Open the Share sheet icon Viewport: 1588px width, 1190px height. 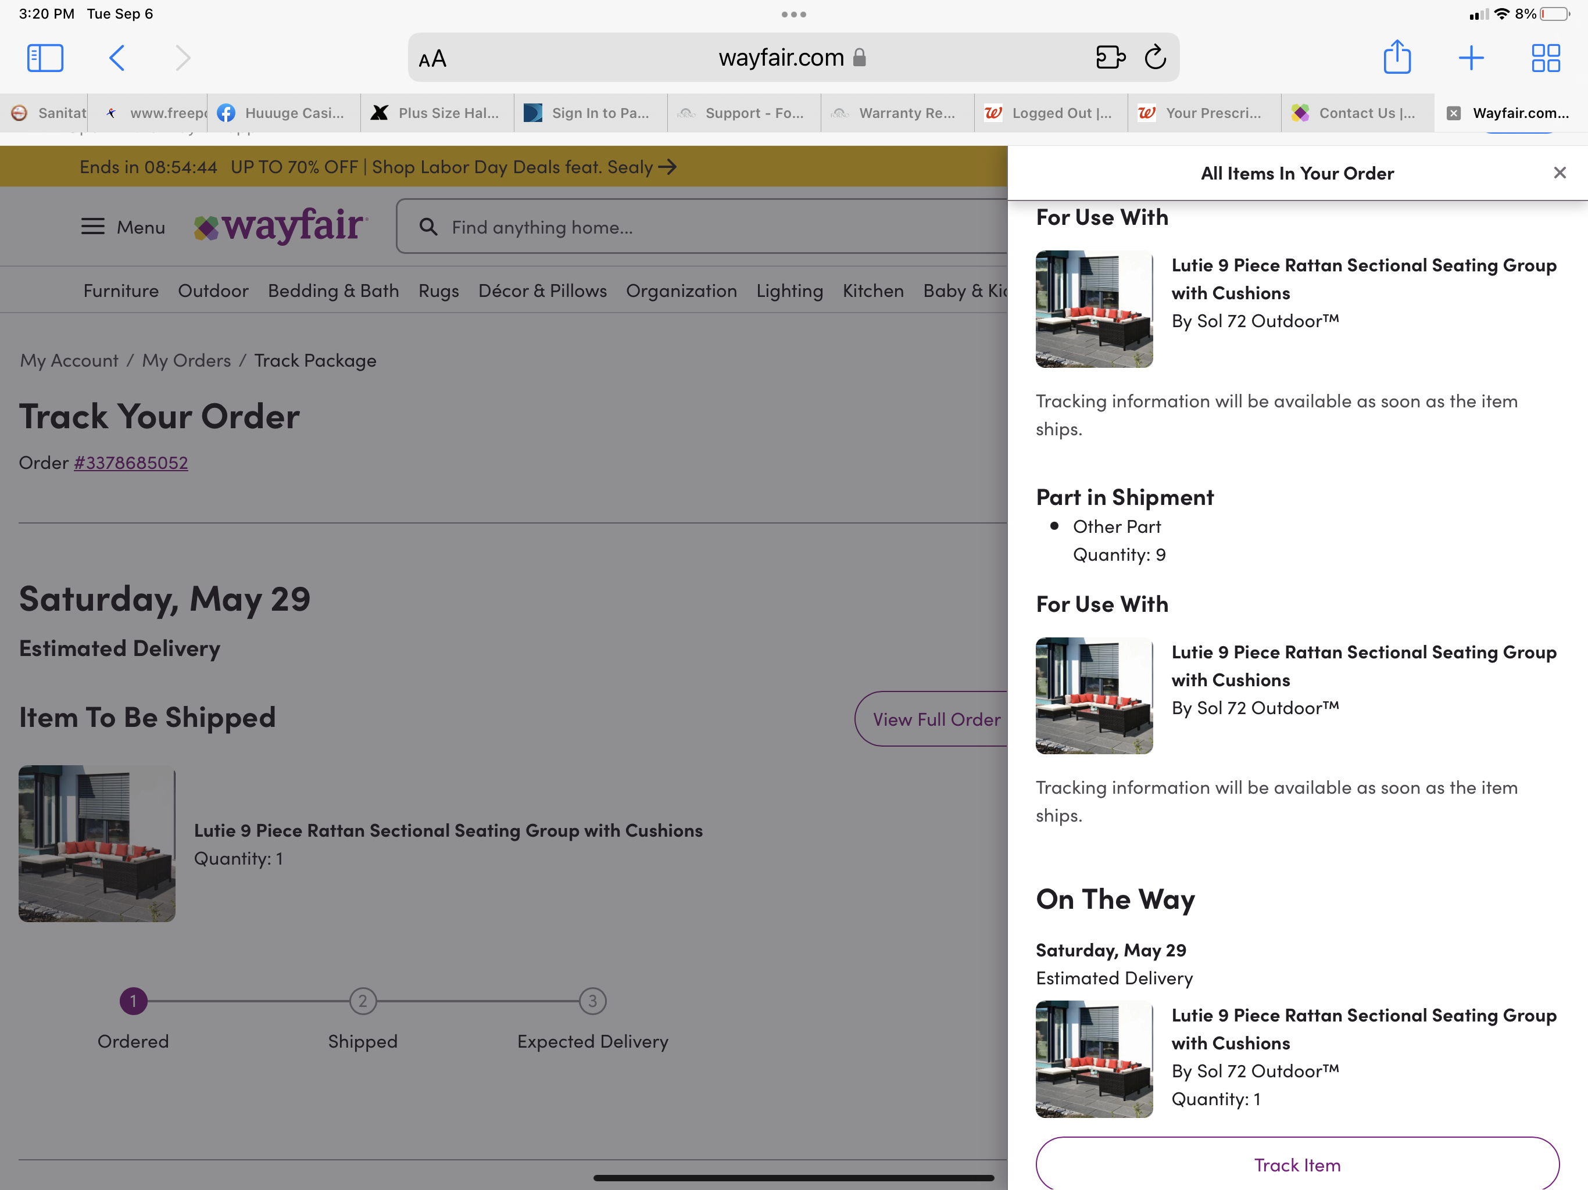pyautogui.click(x=1396, y=58)
